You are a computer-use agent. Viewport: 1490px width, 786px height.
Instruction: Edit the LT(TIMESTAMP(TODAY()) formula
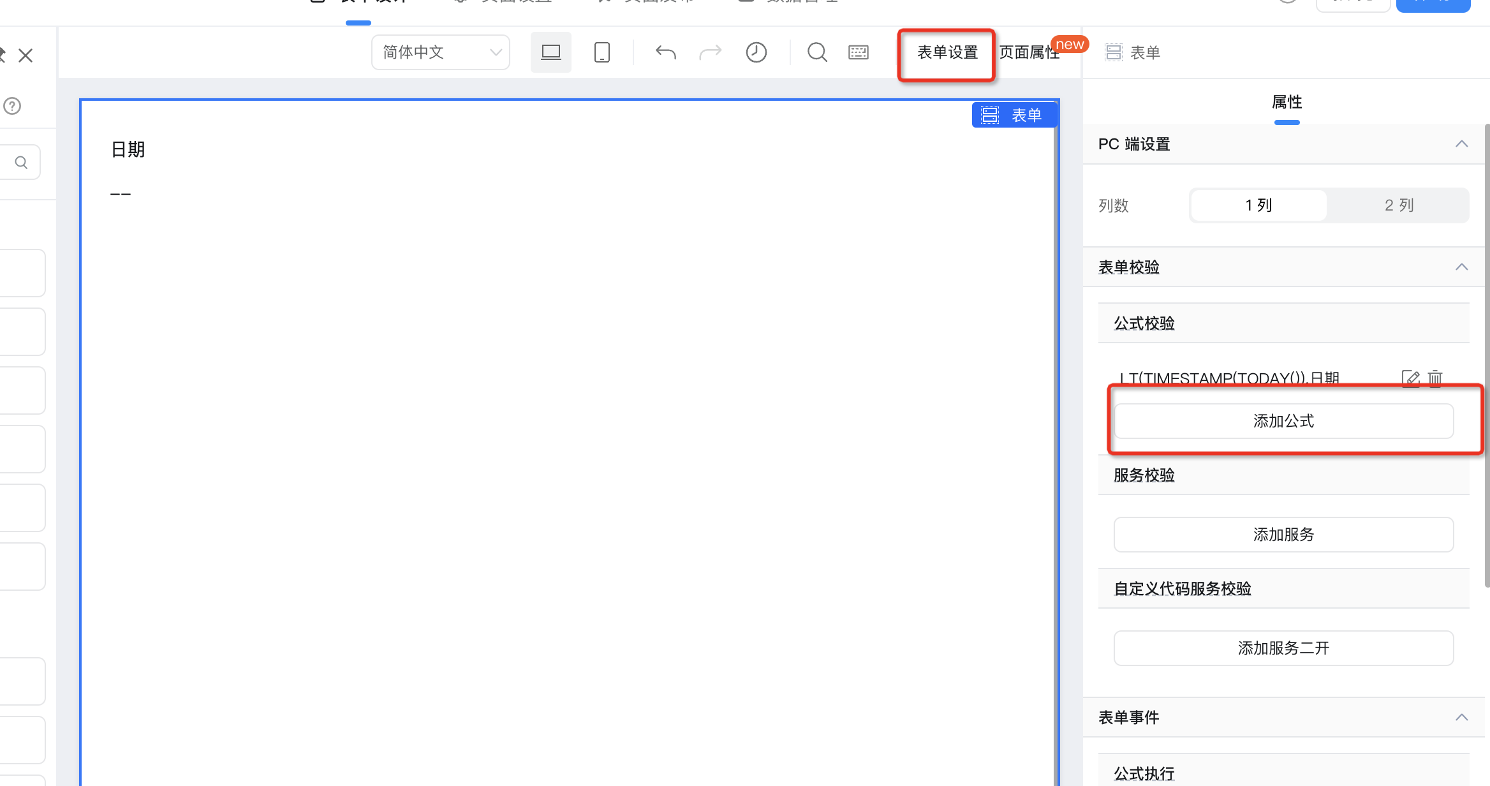click(1410, 378)
